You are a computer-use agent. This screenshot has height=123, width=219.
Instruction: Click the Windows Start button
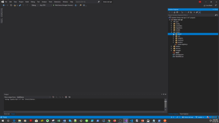point(3,121)
